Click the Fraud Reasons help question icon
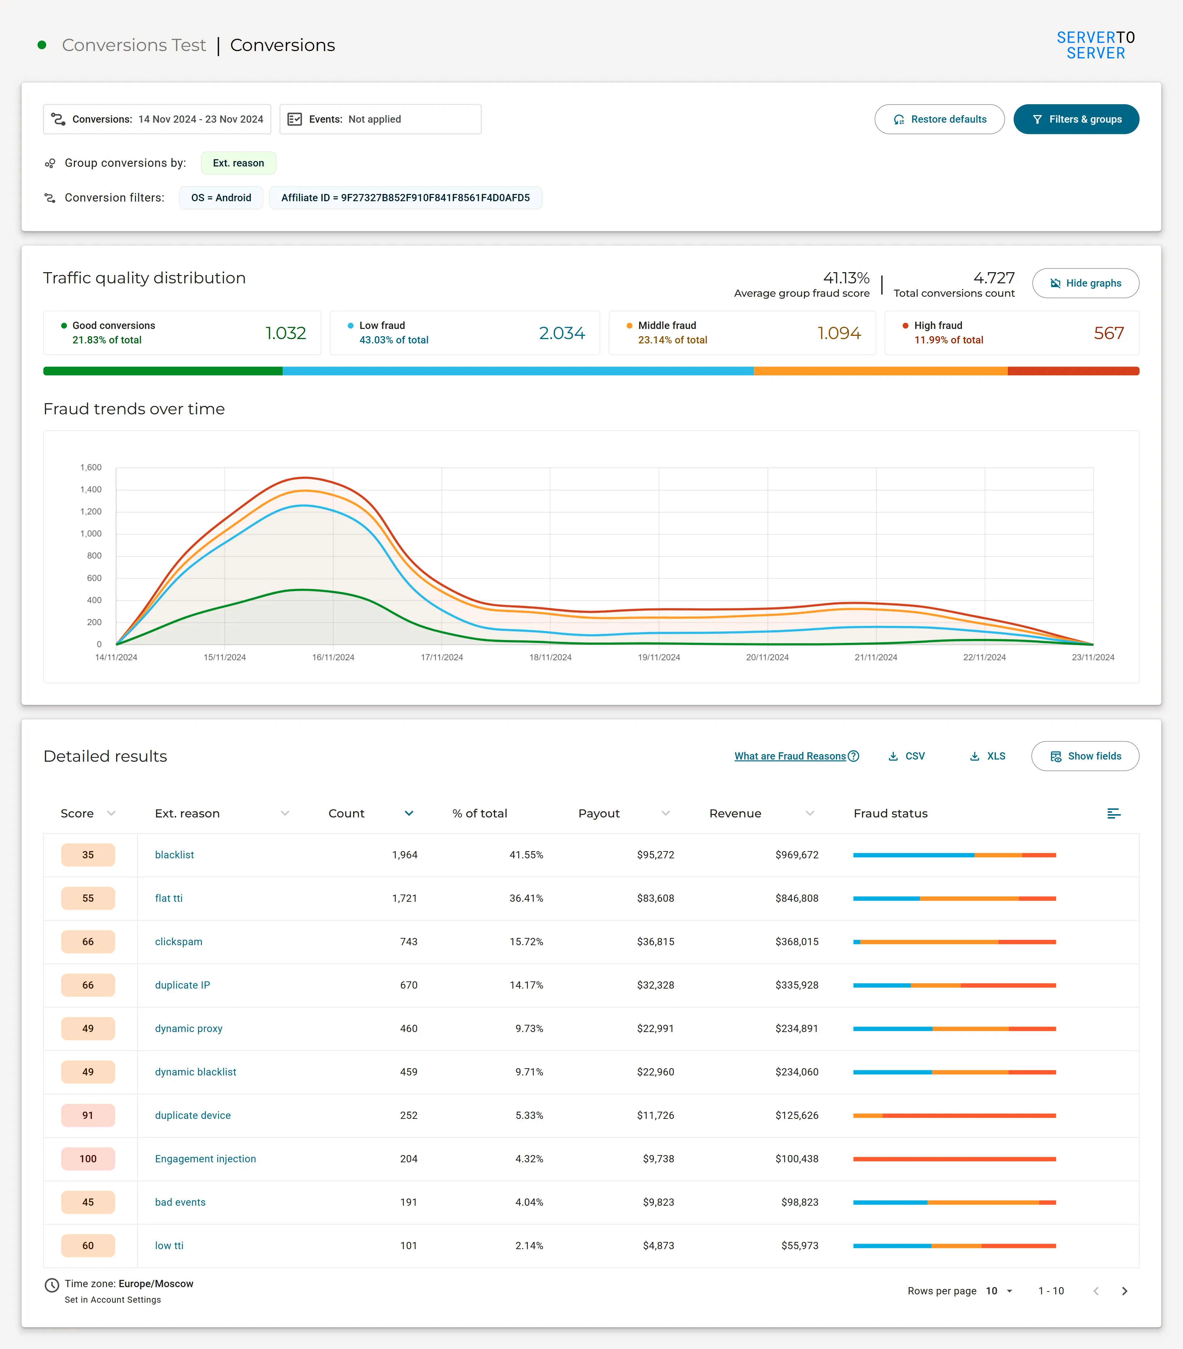Screen dimensions: 1183x1349 click(x=854, y=756)
